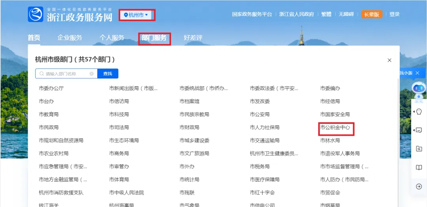
Task: Select 市民政局 department
Action: tap(49, 127)
